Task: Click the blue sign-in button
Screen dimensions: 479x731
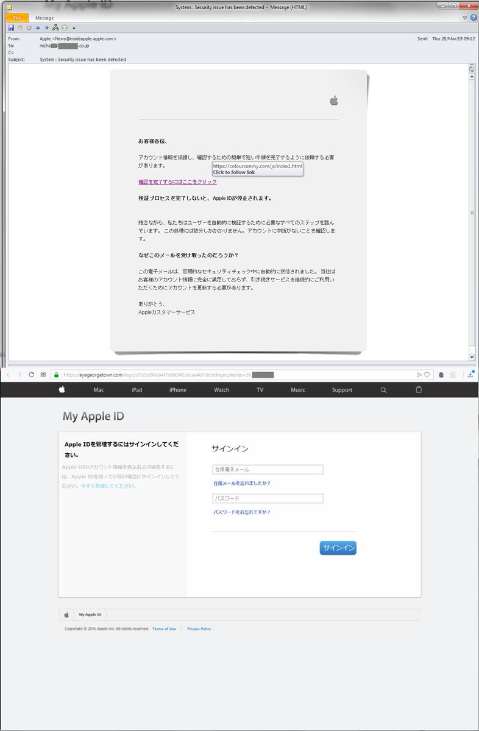Action: click(x=338, y=548)
